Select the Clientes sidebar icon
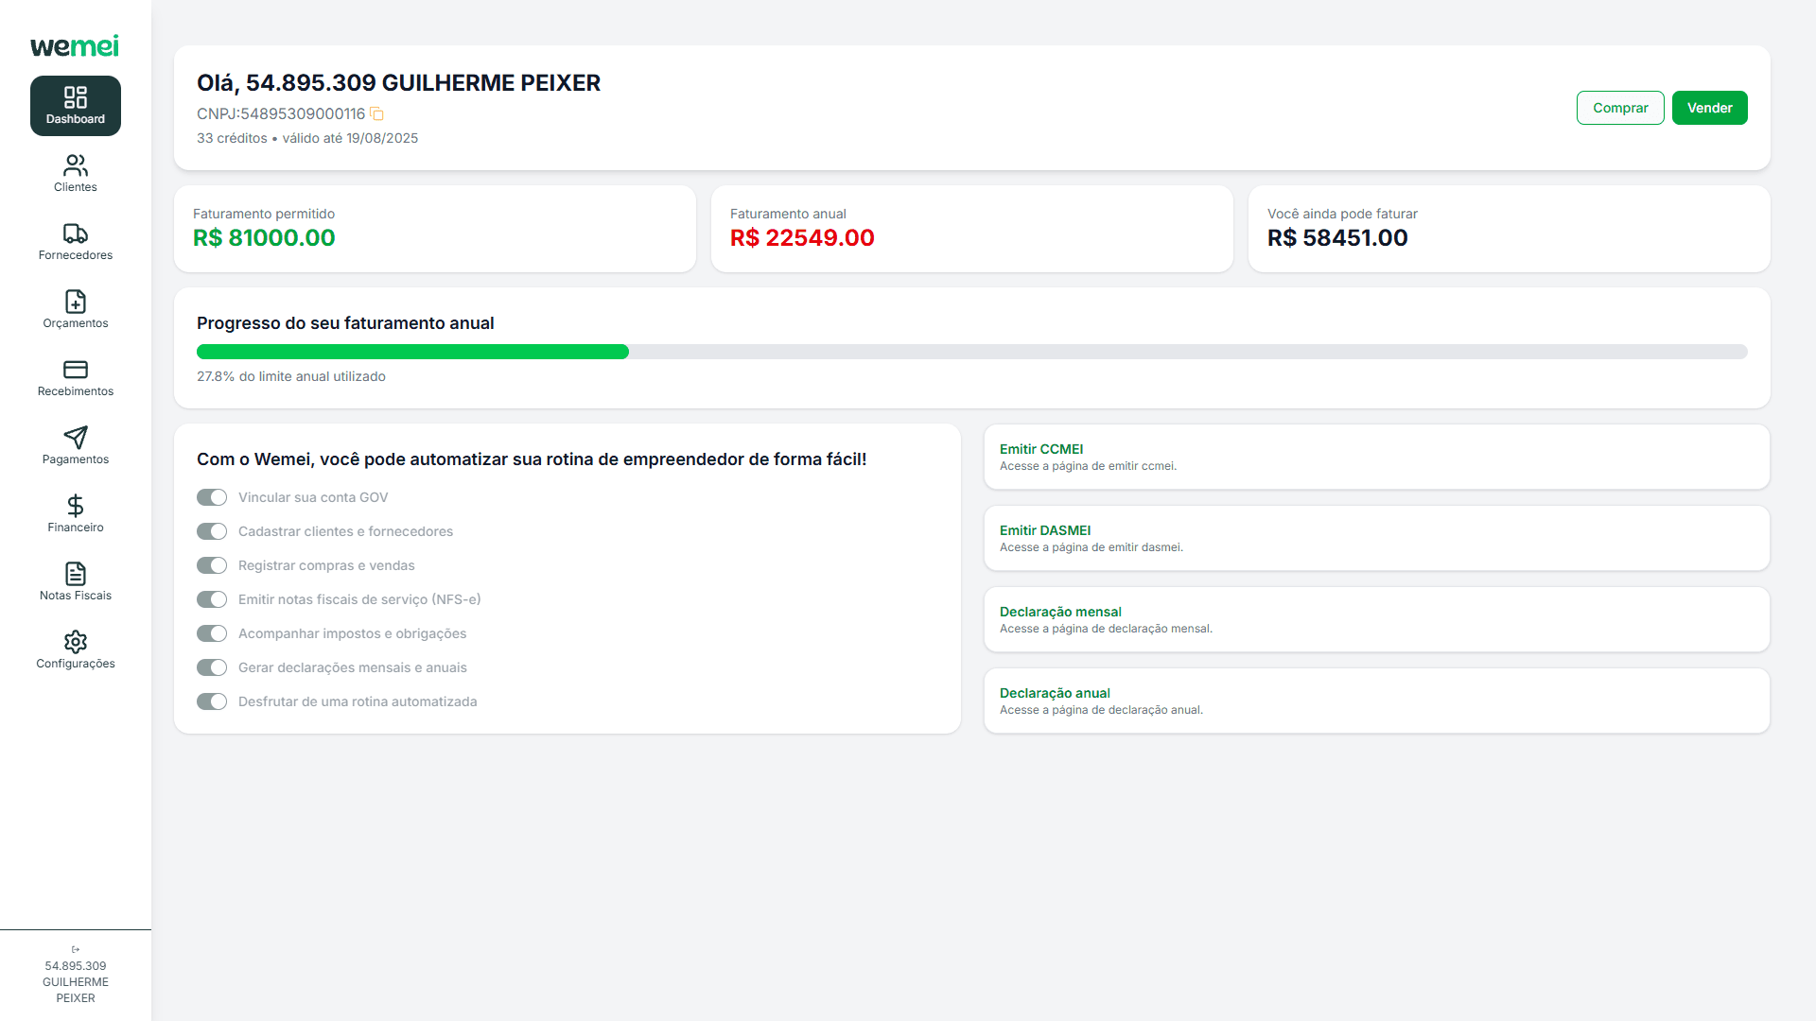This screenshot has width=1816, height=1021. tap(76, 166)
